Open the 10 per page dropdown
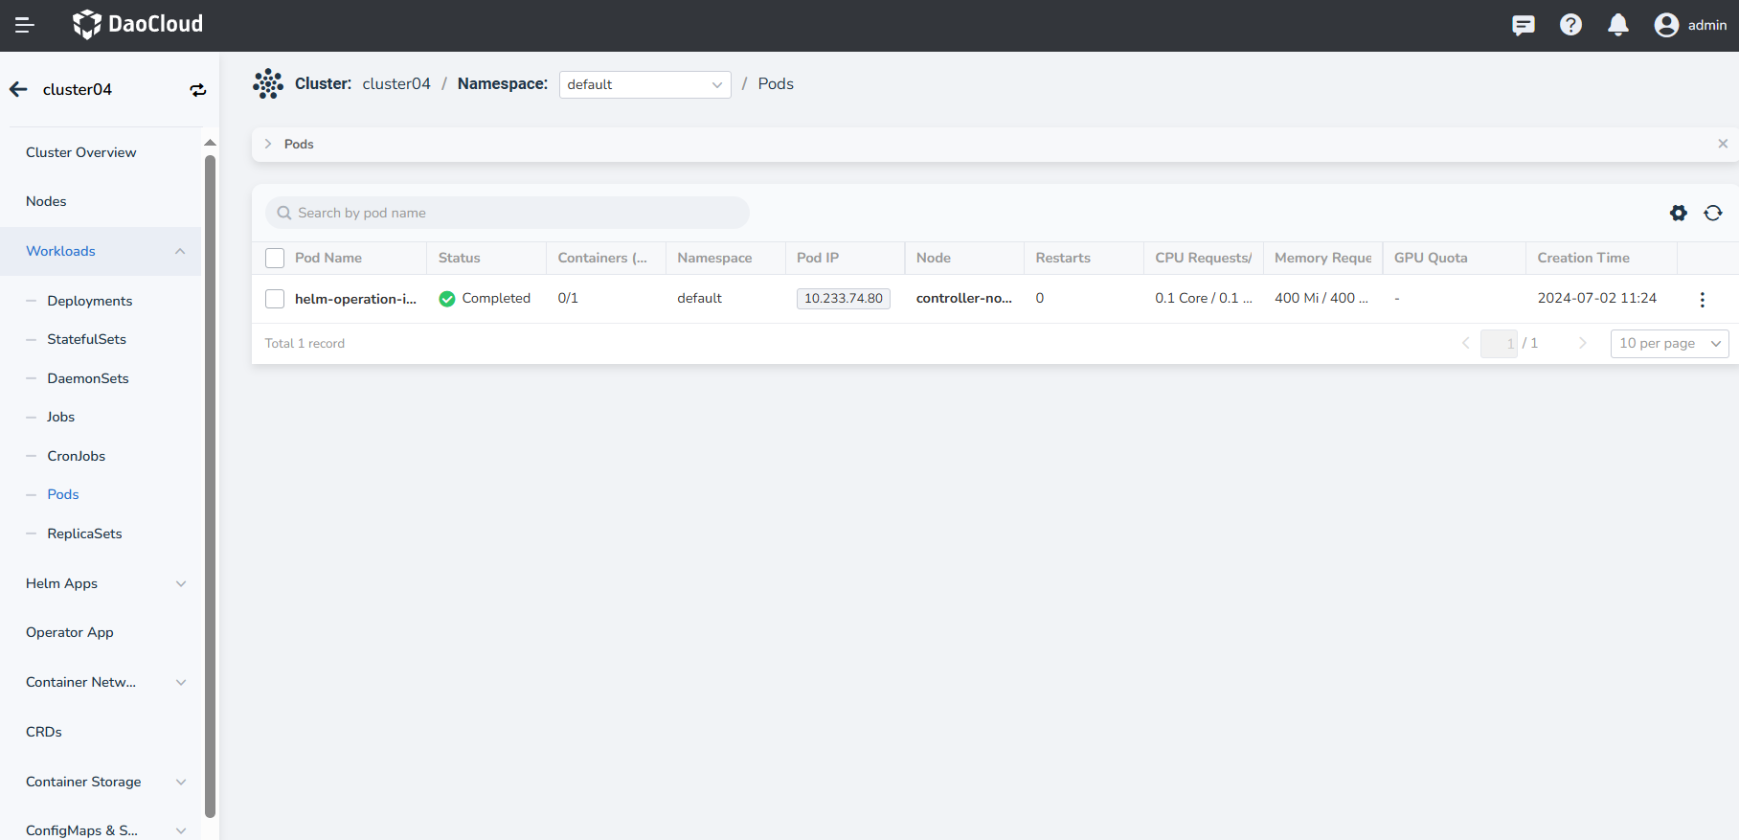 click(x=1669, y=343)
